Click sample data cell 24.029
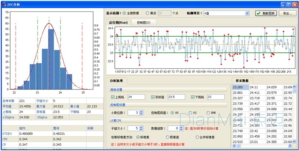This screenshot has width=299, height=151. tap(274, 87)
